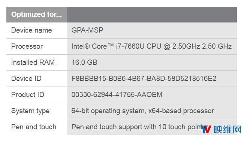Select the 'Device ID' label
250x142 pixels.
point(26,79)
